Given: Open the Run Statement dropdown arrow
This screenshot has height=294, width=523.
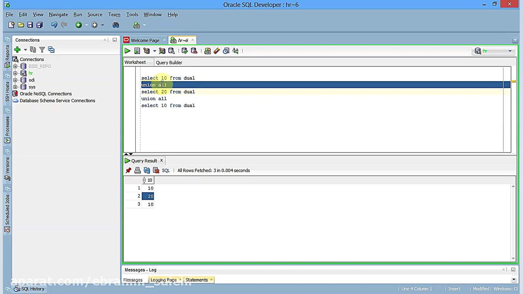Looking at the screenshot, I should click(154, 51).
